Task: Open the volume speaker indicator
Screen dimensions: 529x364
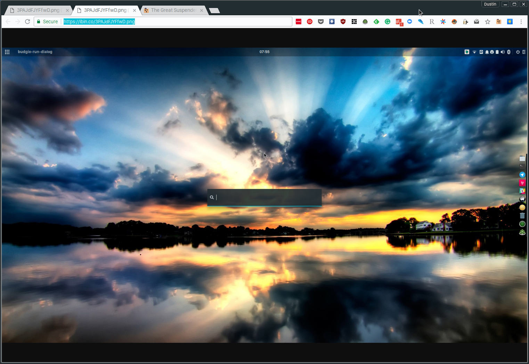Action: point(503,52)
